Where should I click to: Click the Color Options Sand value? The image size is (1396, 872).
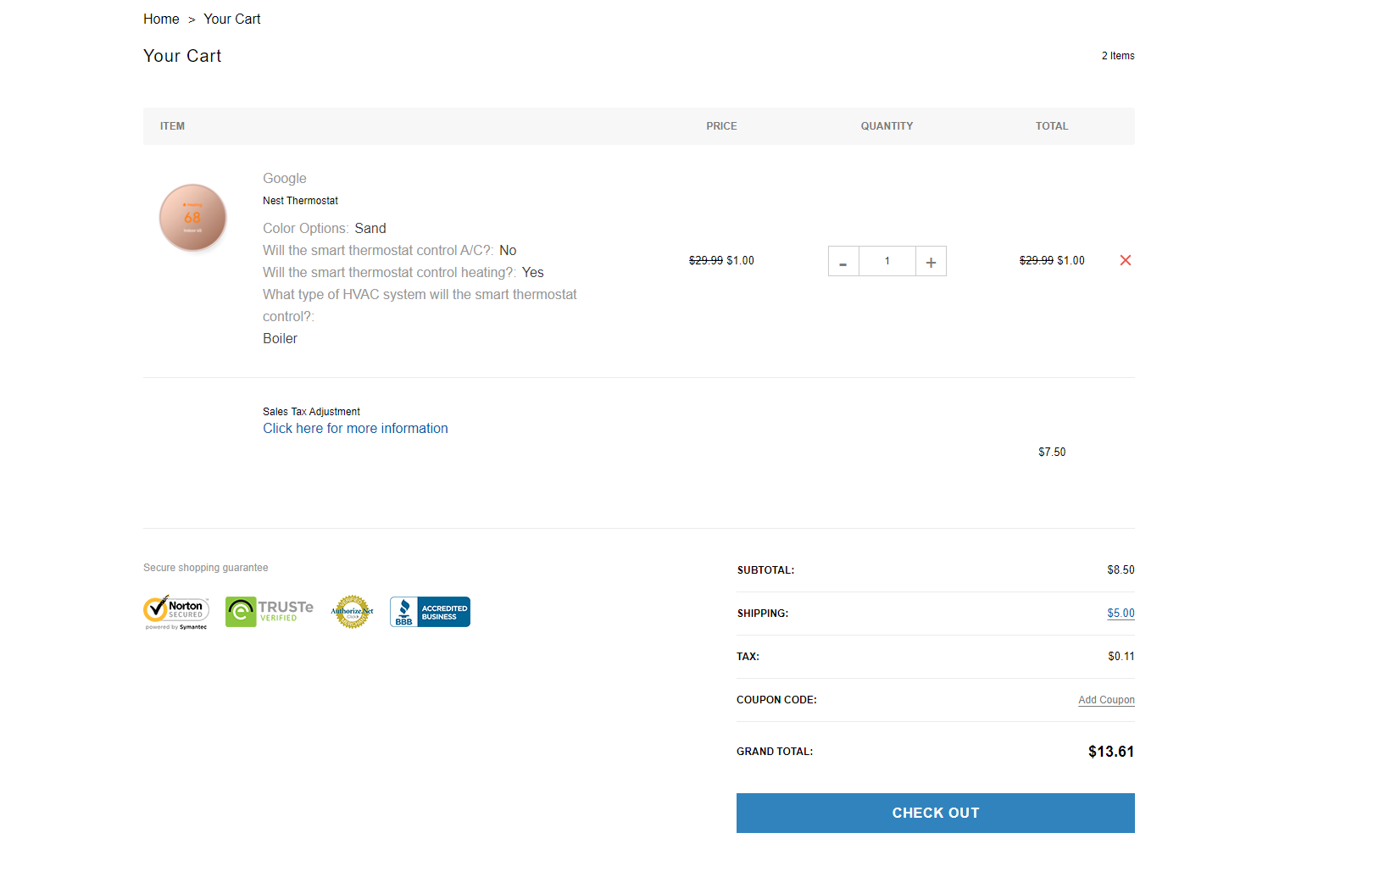click(370, 229)
